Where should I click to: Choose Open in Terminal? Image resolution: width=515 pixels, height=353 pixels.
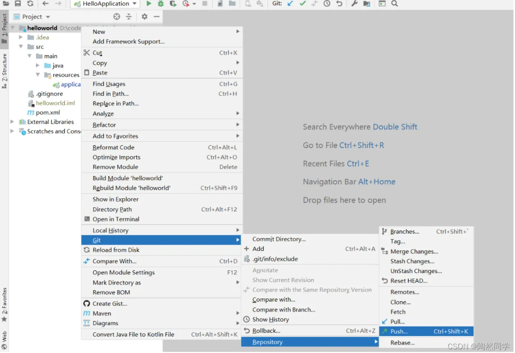point(162,219)
